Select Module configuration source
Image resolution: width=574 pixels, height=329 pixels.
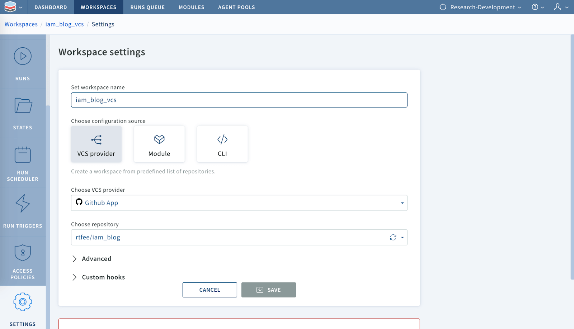pos(159,144)
